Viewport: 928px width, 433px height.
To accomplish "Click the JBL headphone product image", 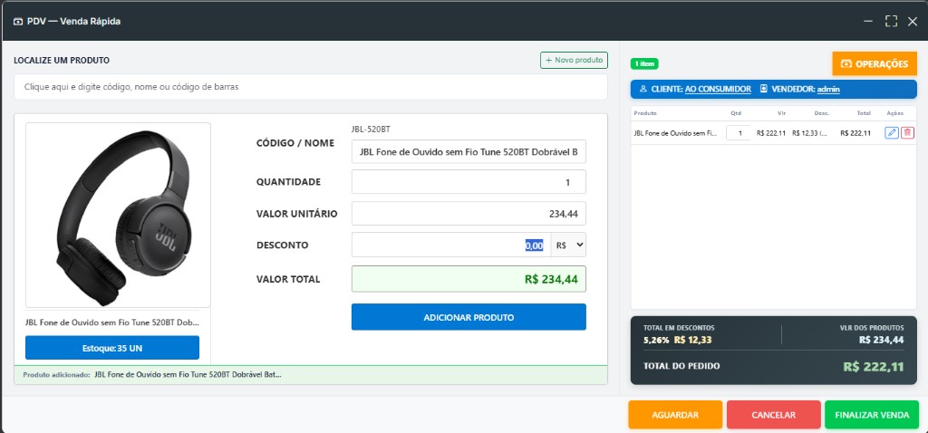I will coord(119,216).
